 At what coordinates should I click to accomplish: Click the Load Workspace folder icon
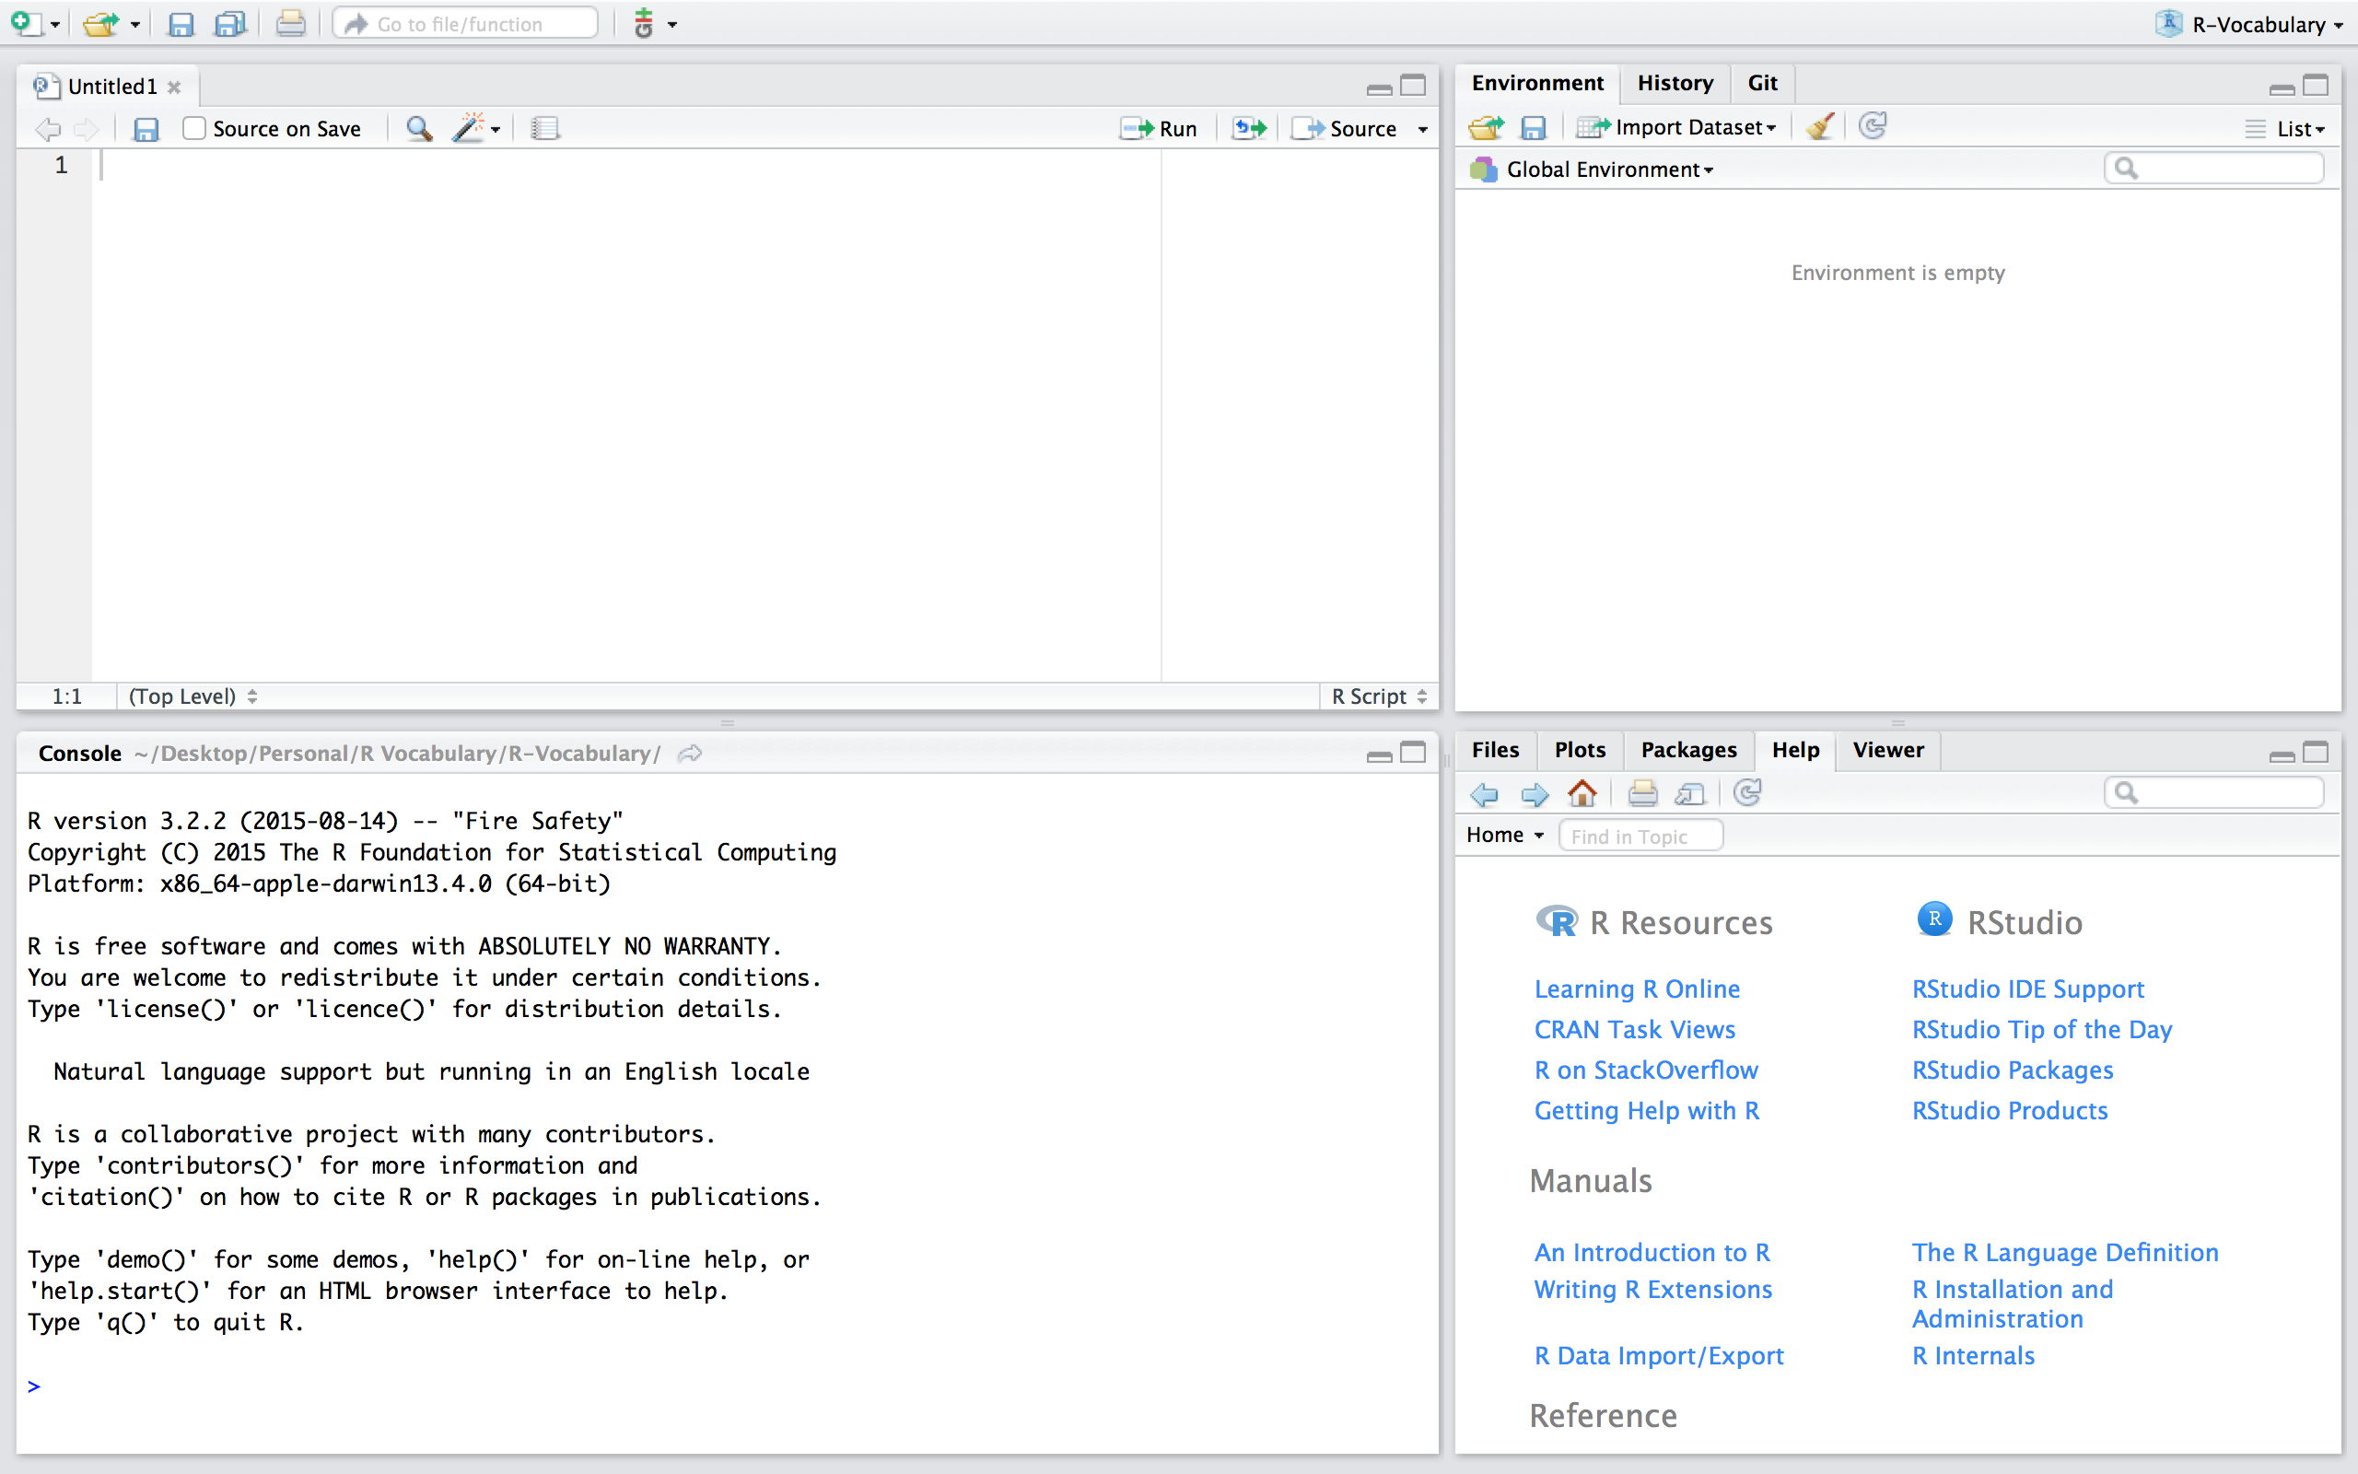click(x=1487, y=128)
